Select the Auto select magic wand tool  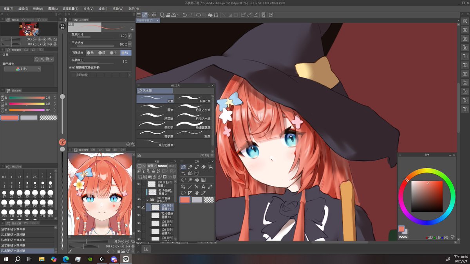[x=190, y=180]
